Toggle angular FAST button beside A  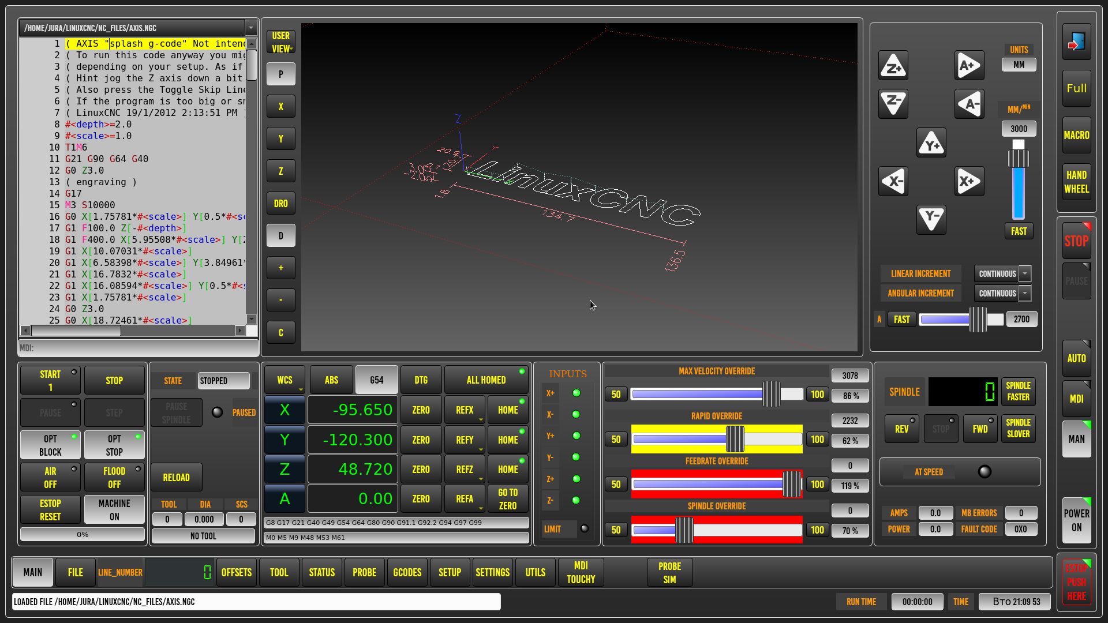coord(901,319)
